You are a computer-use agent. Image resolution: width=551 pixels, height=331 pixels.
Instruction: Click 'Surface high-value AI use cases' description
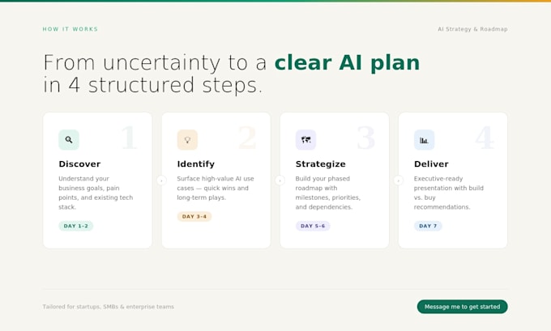pyautogui.click(x=216, y=188)
